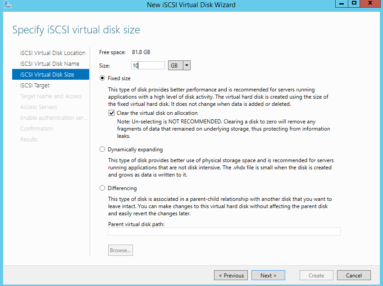Uncheck Clear the virtual disk on allocation
Screen dimensions: 383x286
[112, 113]
